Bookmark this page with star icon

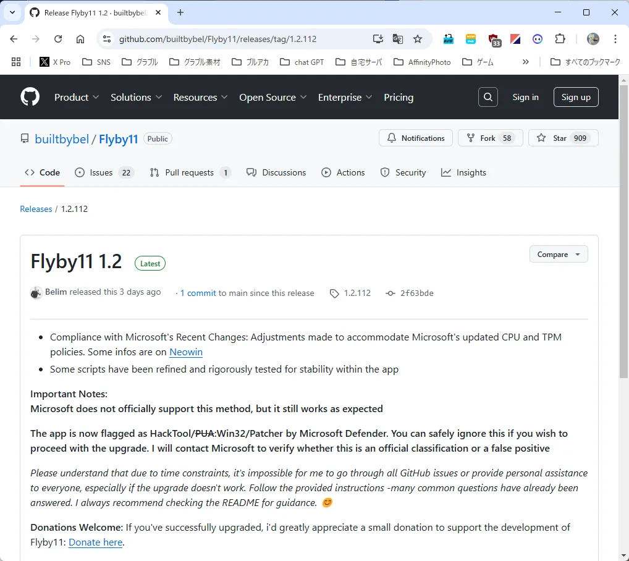(418, 39)
